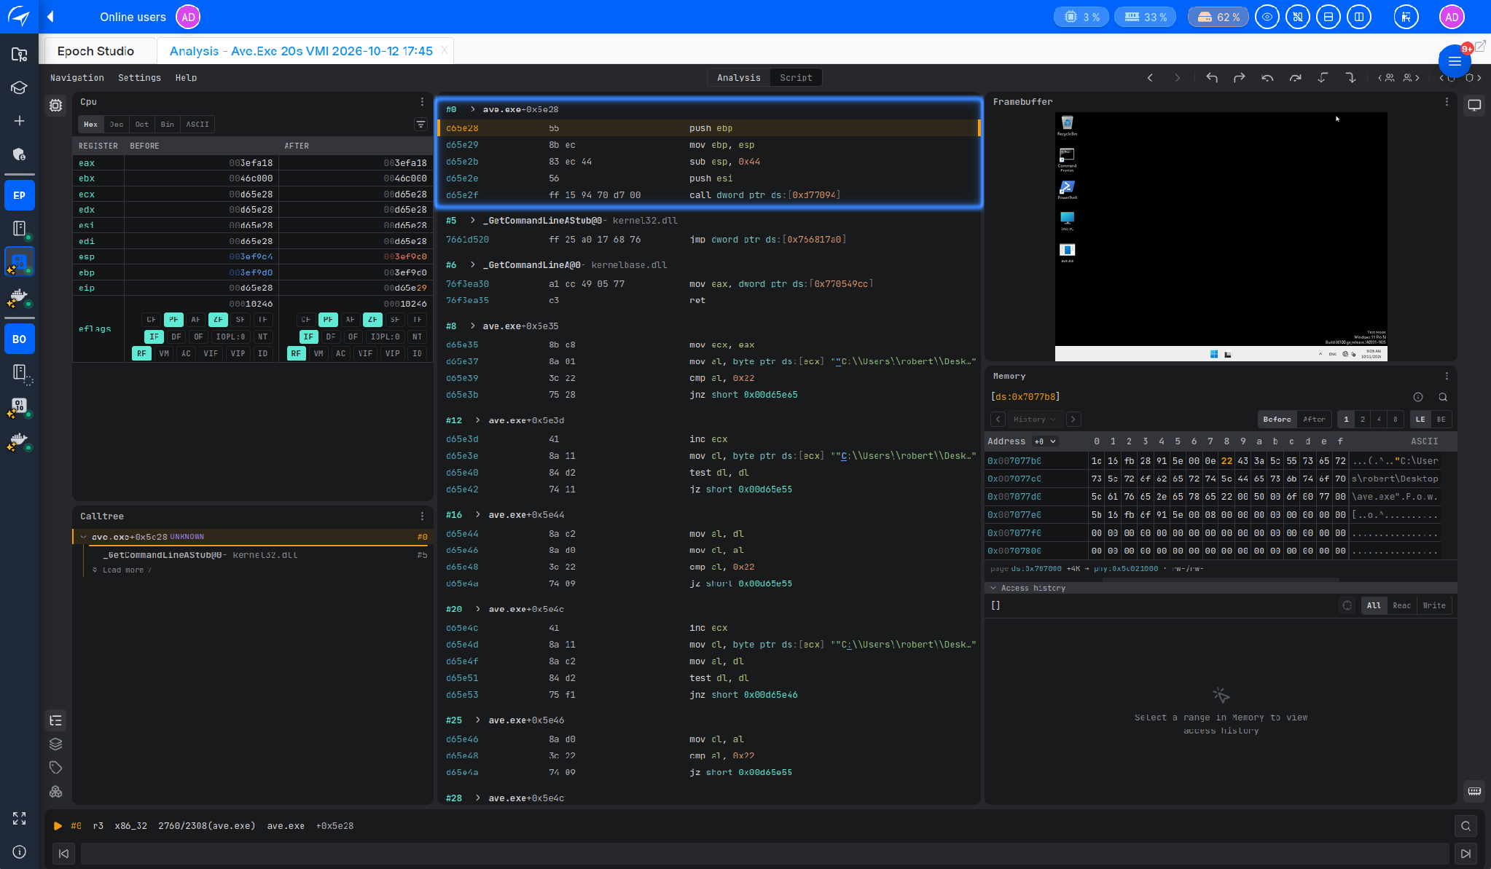Open the EP workspace badge

coord(19,195)
